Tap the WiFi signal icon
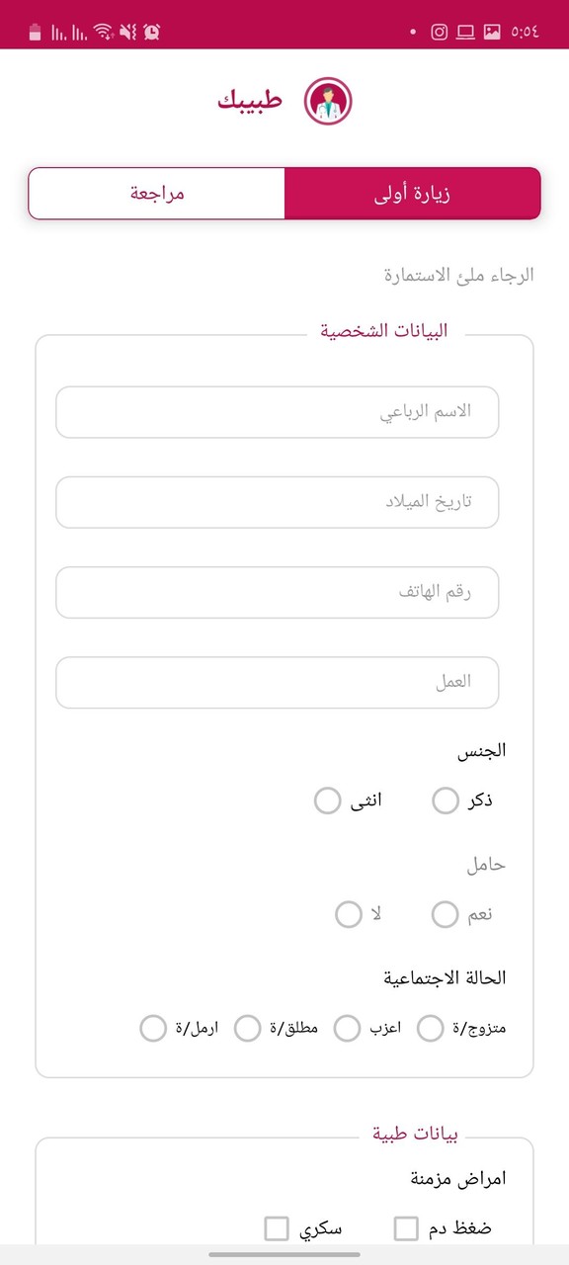The width and height of the screenshot is (569, 1265). [x=103, y=32]
